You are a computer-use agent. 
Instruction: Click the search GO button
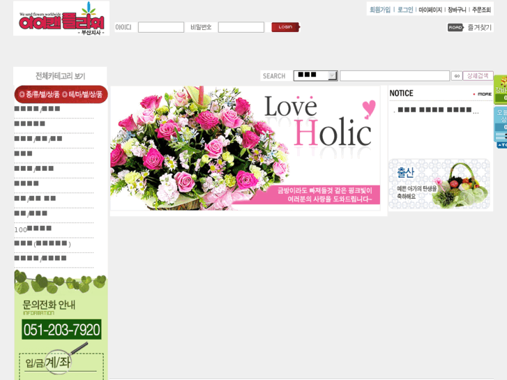click(457, 76)
